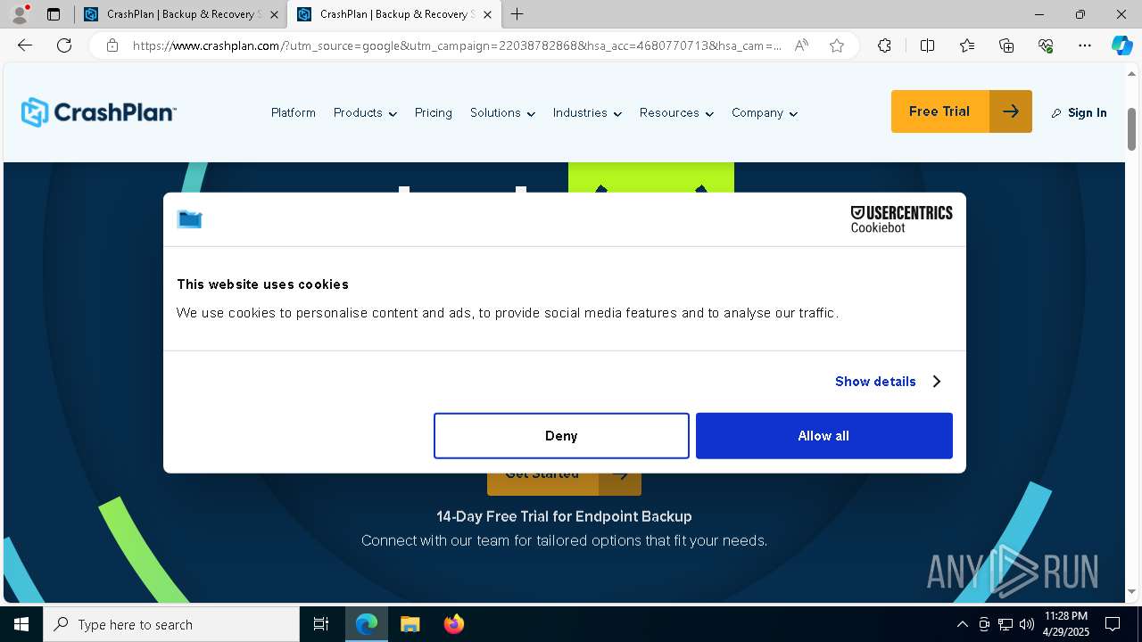
Task: Open the Windows Start menu
Action: 21,624
